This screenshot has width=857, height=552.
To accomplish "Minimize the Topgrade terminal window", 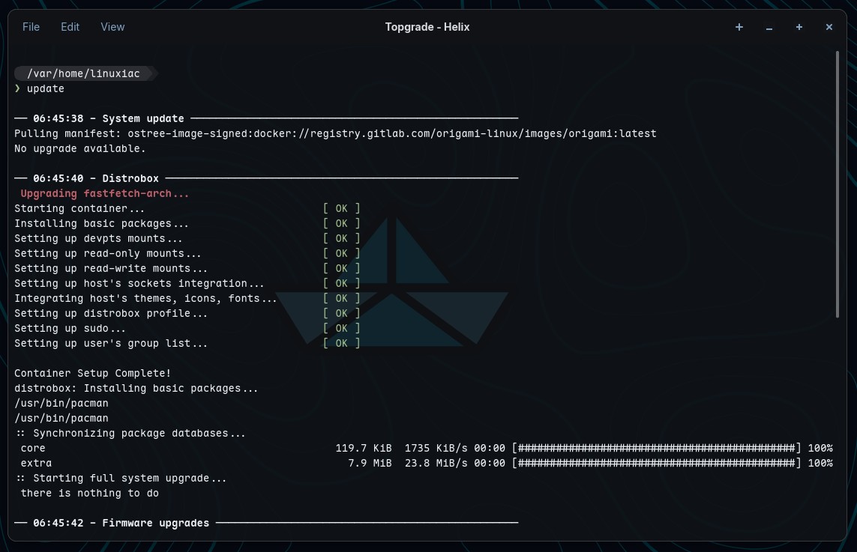I will pyautogui.click(x=769, y=27).
